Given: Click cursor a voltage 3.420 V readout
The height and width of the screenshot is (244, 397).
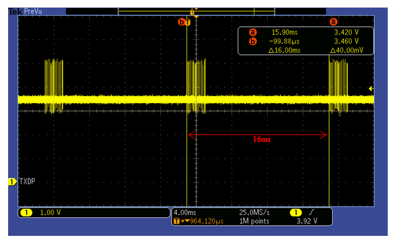Looking at the screenshot, I should 347,32.
